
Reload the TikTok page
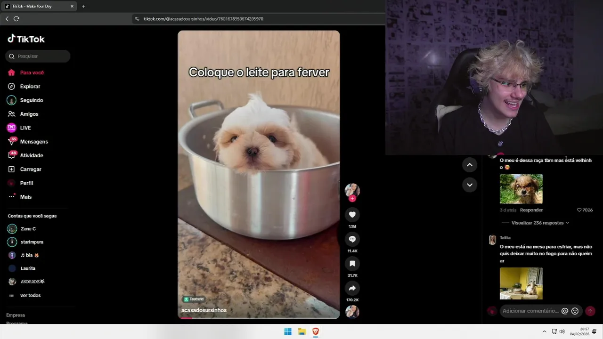click(16, 19)
